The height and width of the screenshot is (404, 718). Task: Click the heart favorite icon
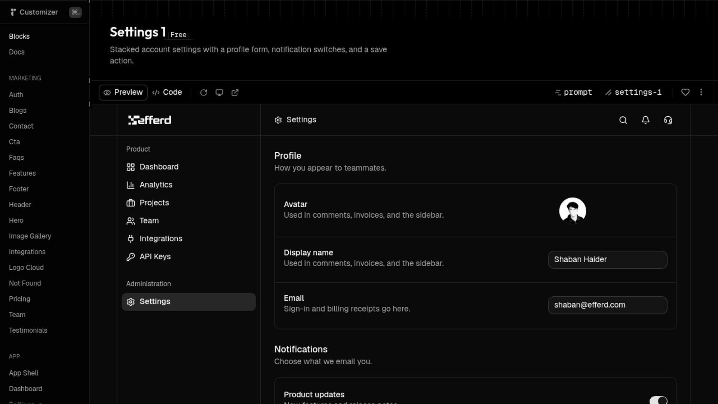click(x=685, y=92)
